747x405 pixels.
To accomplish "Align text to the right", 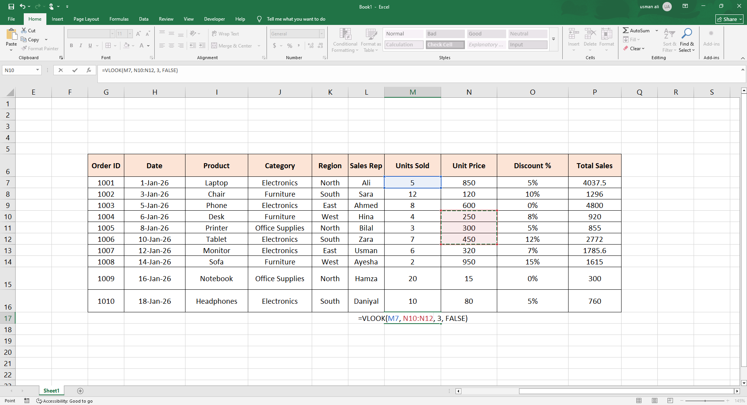I will (181, 46).
